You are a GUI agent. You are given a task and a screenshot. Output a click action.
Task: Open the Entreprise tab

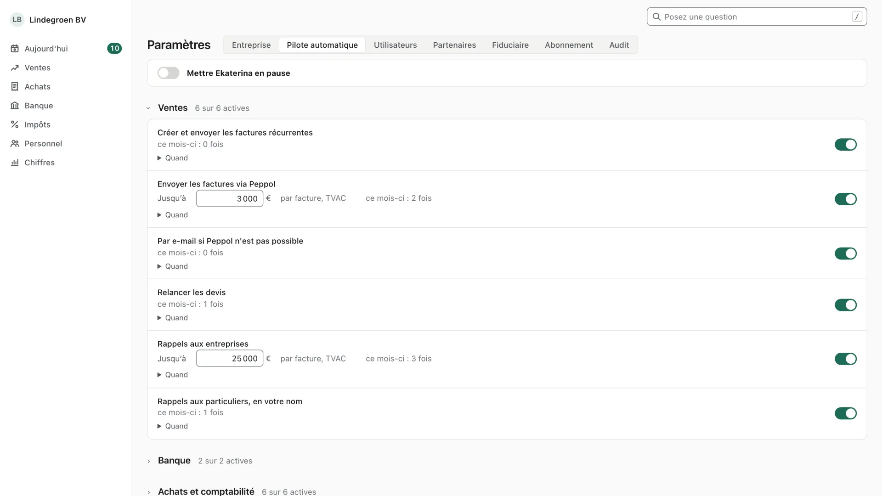coord(251,45)
